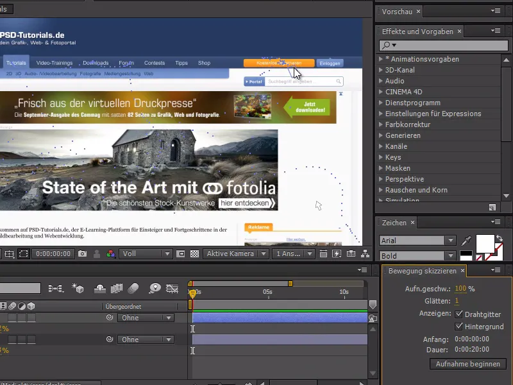
Task: Toggle first layer's motion blur switch
Action: click(x=12, y=318)
